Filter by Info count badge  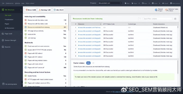coord(59,10)
